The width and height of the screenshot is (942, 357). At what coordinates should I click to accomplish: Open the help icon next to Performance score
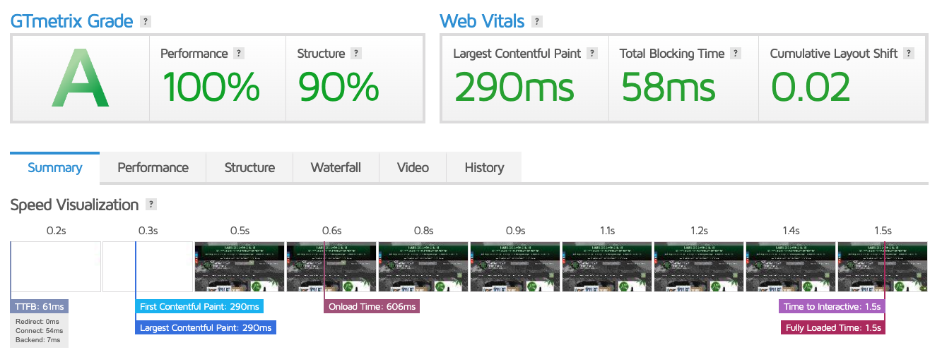(239, 54)
